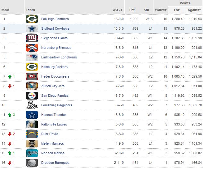The height and width of the screenshot is (170, 204).
Task: Open the Zurich City Jets team link
Action: point(53,86)
